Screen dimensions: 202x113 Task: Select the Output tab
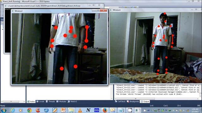point(145,101)
